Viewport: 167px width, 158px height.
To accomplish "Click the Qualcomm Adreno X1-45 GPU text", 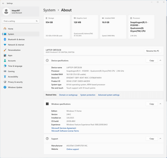I will pos(83,35).
